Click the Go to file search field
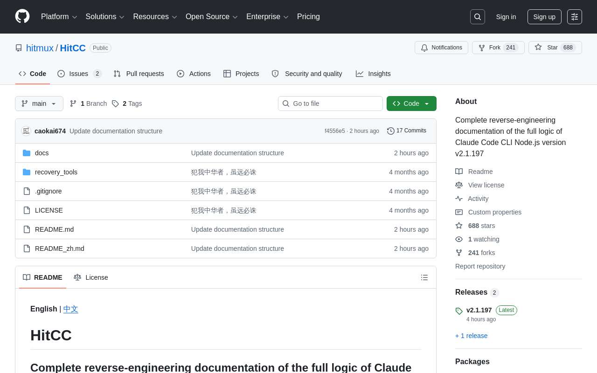The width and height of the screenshot is (597, 373). [x=330, y=104]
